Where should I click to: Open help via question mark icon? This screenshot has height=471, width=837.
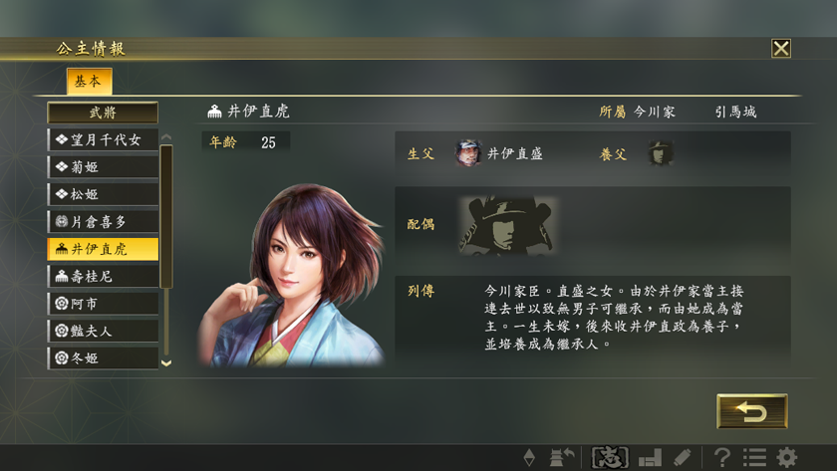(722, 458)
